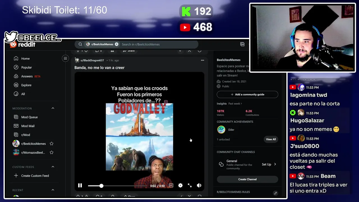Remove the r/BeelcitosMemes search chip
This screenshot has height=202, width=359.
click(x=117, y=44)
